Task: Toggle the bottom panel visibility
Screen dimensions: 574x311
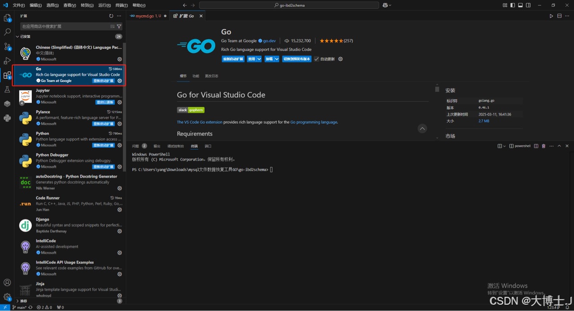Action: (x=520, y=5)
